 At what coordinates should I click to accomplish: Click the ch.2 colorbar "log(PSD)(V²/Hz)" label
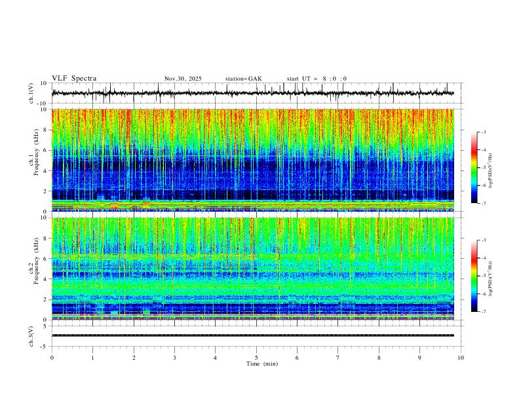[x=491, y=278]
